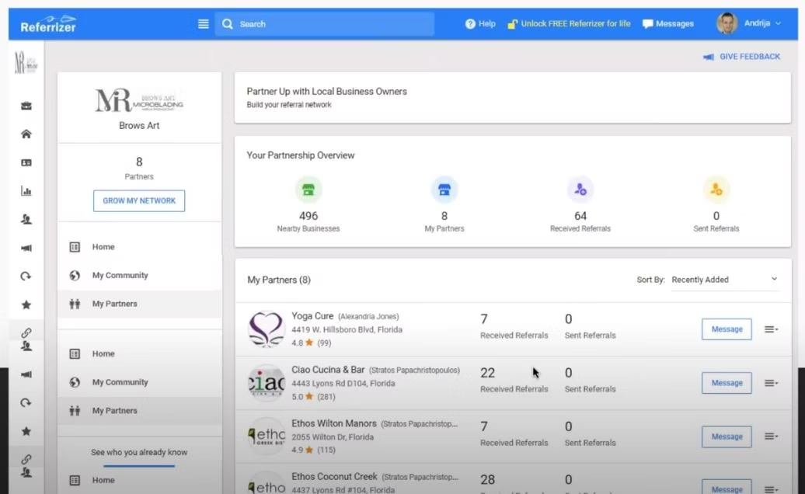Viewport: 805px width, 494px height.
Task: Open the home icon in left sidebar
Action: 26,134
